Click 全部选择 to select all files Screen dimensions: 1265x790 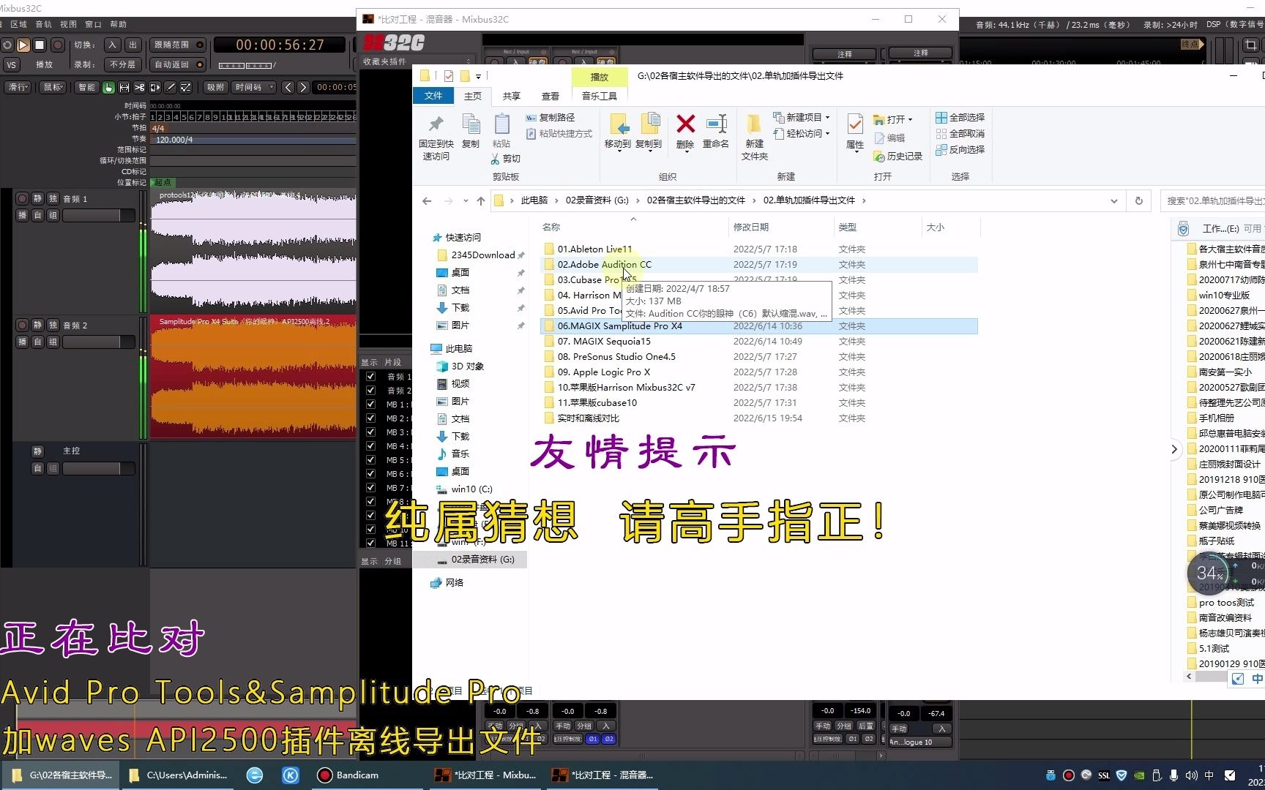tap(960, 117)
